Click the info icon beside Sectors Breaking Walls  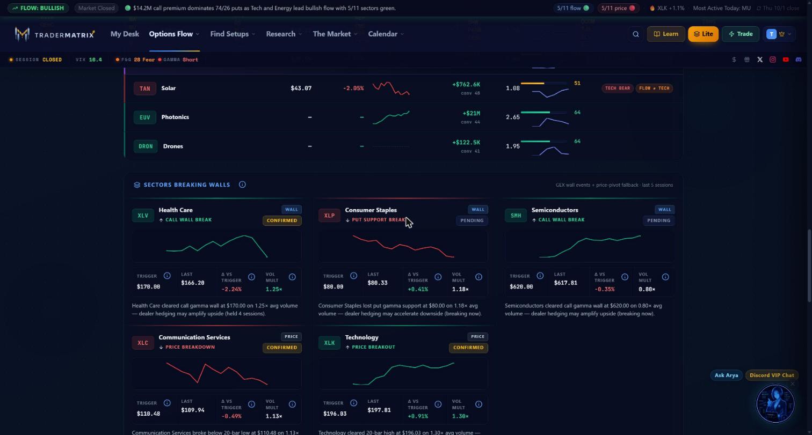(x=242, y=185)
